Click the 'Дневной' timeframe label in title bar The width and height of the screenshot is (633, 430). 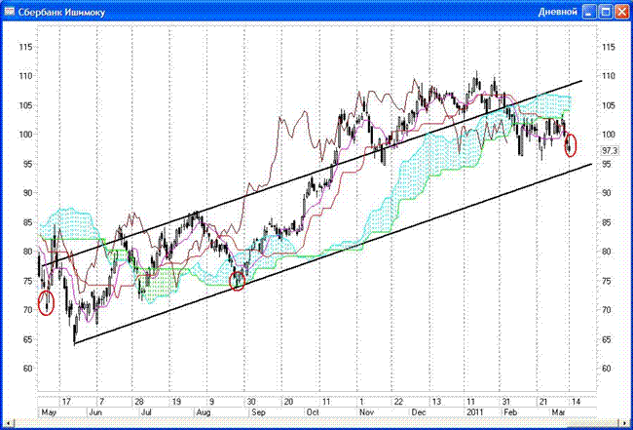click(x=557, y=12)
